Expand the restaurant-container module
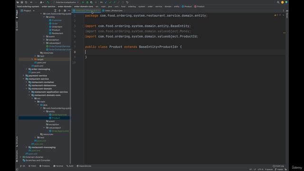Viewport: 304px width, 171px height. pos(27,82)
